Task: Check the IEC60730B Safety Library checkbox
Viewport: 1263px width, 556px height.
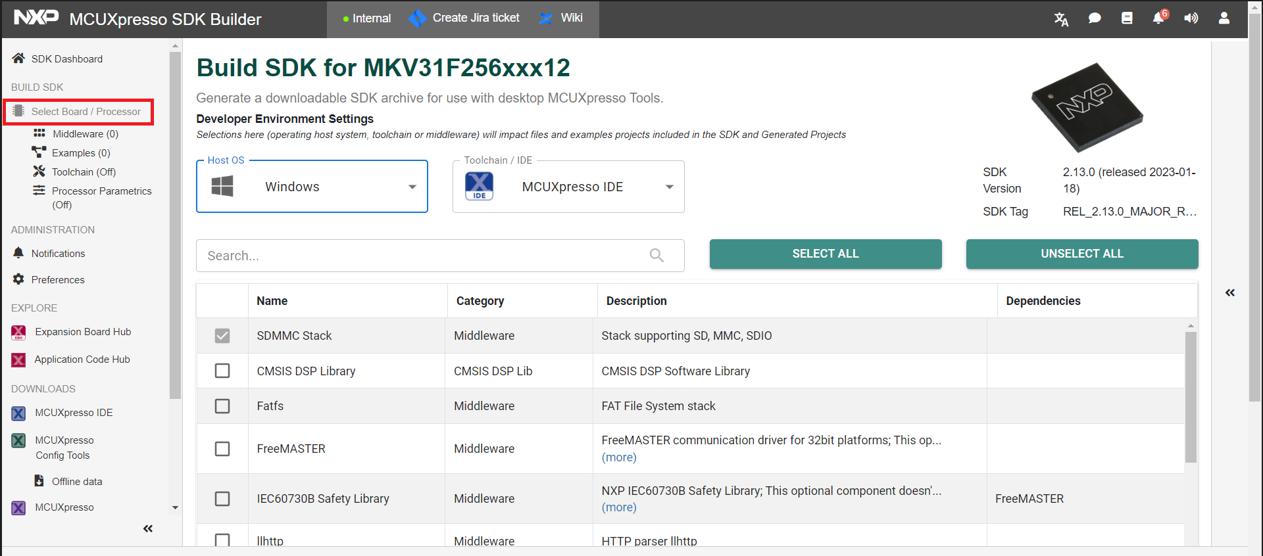Action: click(x=222, y=499)
